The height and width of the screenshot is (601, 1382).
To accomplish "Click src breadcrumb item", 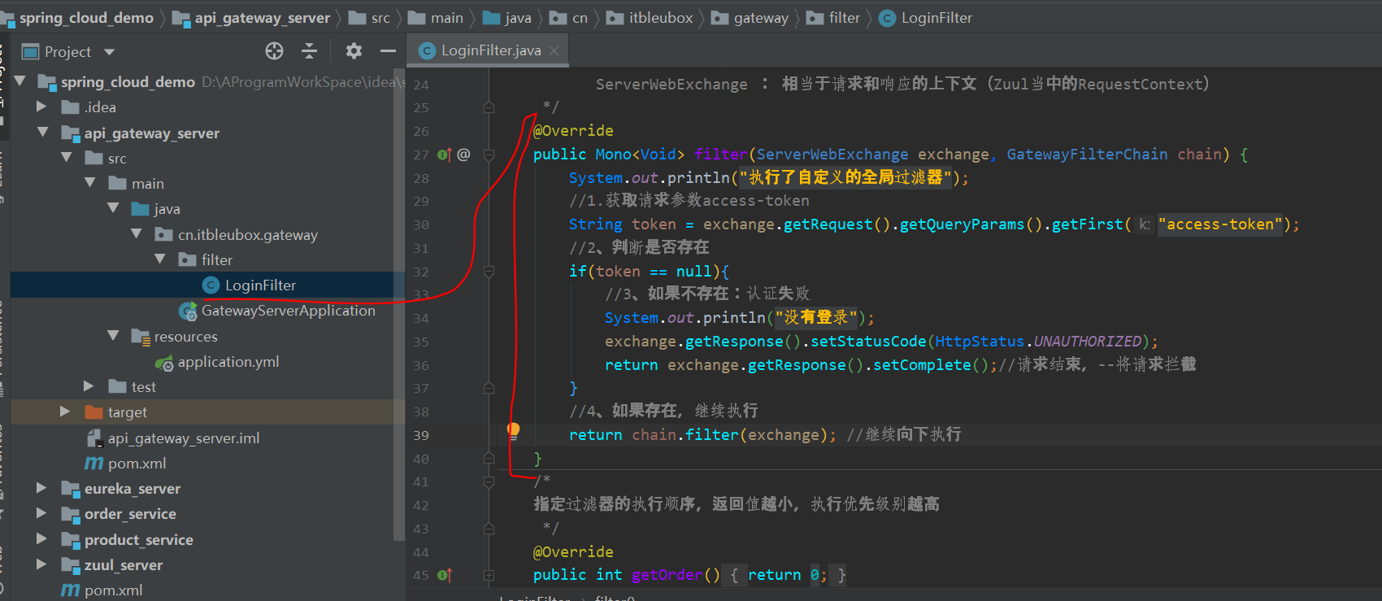I will (x=380, y=17).
